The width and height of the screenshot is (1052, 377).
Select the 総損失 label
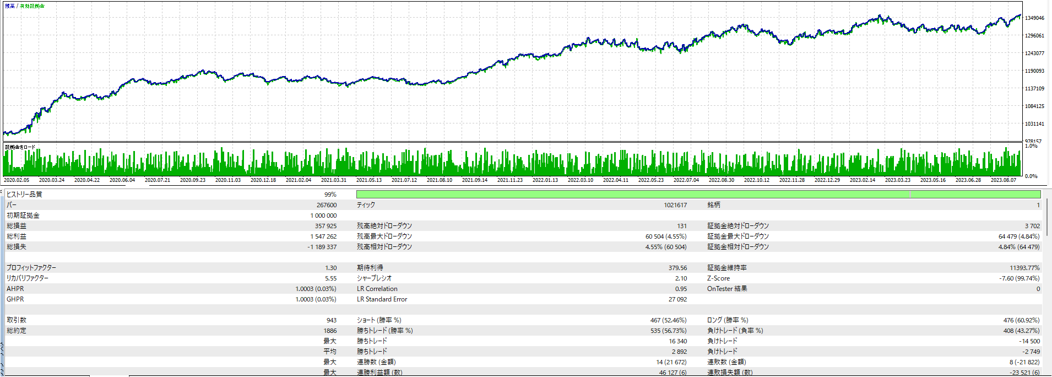[17, 247]
